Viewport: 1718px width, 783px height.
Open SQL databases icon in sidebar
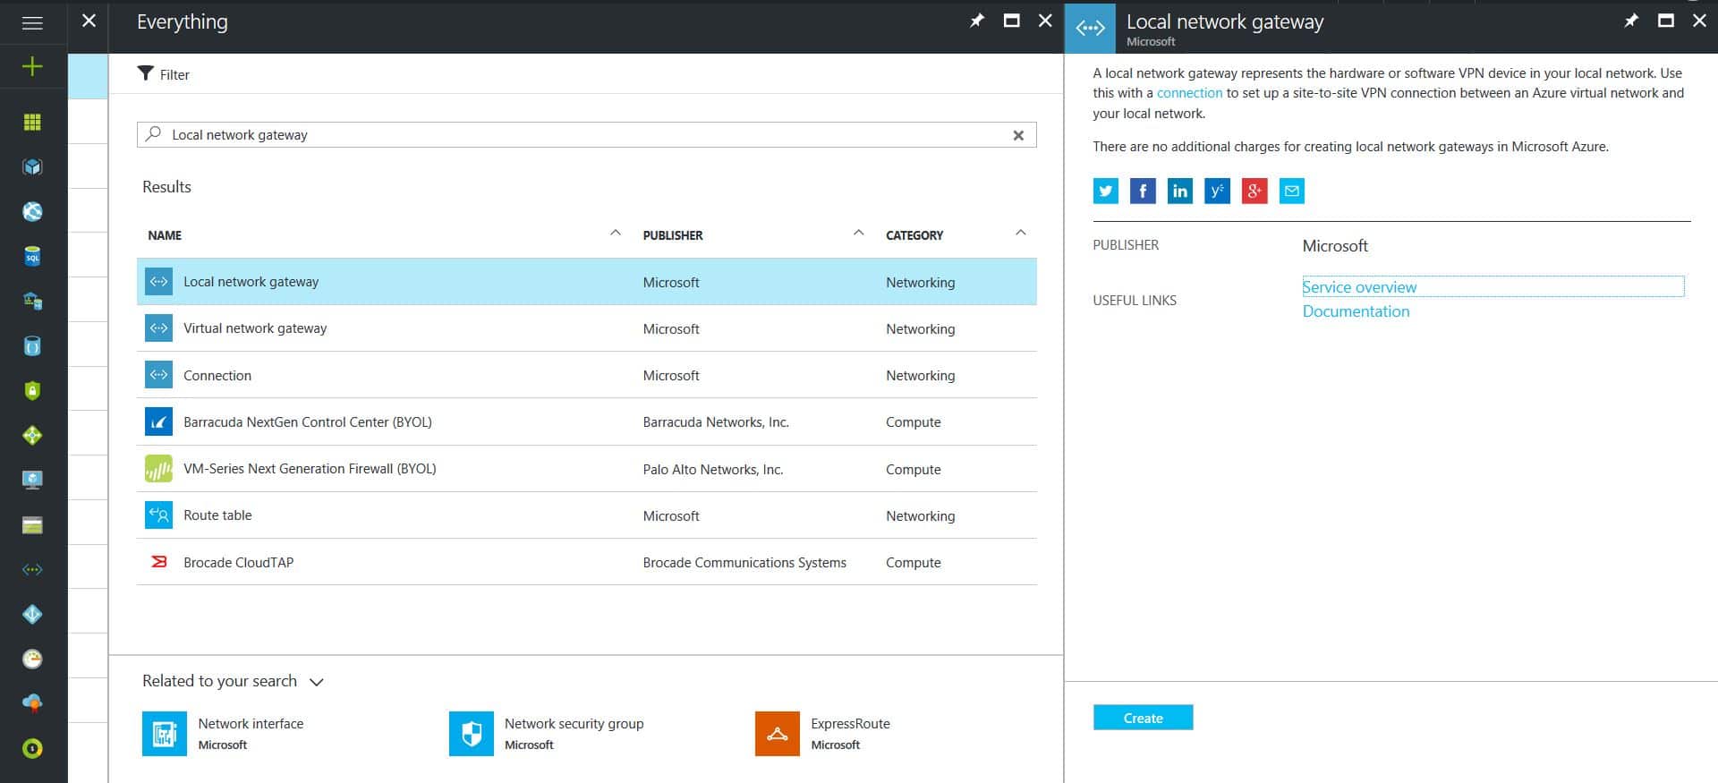click(32, 257)
